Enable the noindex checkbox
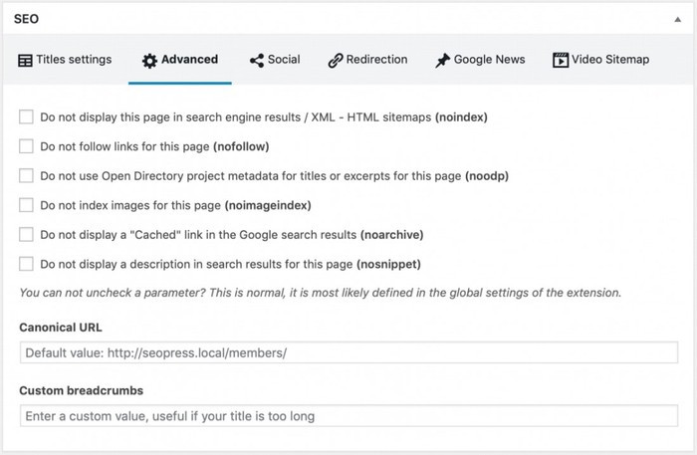The width and height of the screenshot is (697, 455). click(x=26, y=117)
